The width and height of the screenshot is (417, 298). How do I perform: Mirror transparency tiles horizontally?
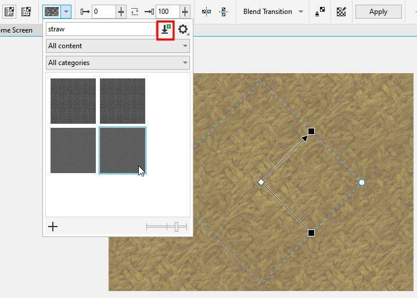206,12
